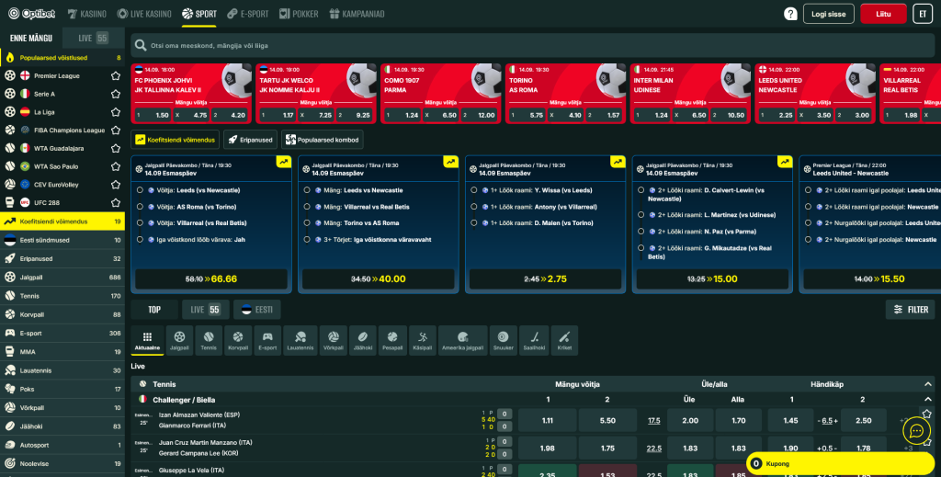Screen dimensions: 941x477
Task: Open the Saalihoki filter icon
Action: tap(534, 340)
